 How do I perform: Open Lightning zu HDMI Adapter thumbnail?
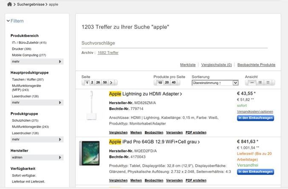click(91, 106)
